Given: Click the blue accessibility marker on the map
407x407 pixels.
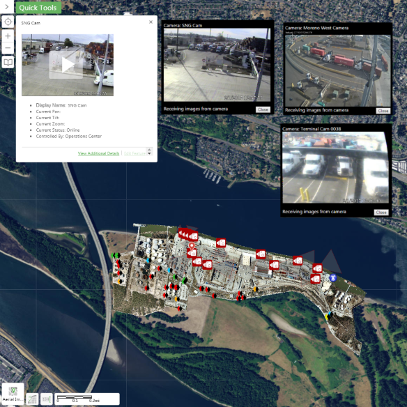Looking at the screenshot, I should tap(332, 278).
